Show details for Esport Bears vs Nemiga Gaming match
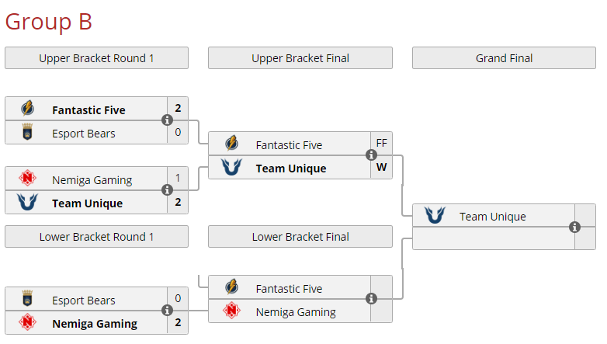607x344 pixels. pos(167,311)
